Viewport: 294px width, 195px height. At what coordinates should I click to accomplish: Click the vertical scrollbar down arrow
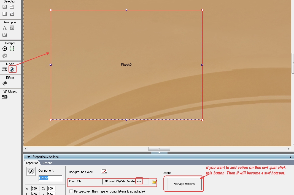pyautogui.click(x=293, y=144)
